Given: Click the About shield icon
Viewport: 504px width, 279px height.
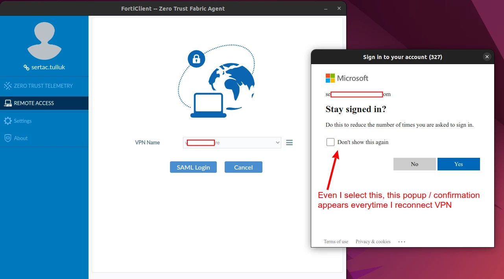Looking at the screenshot, I should pyautogui.click(x=7, y=138).
